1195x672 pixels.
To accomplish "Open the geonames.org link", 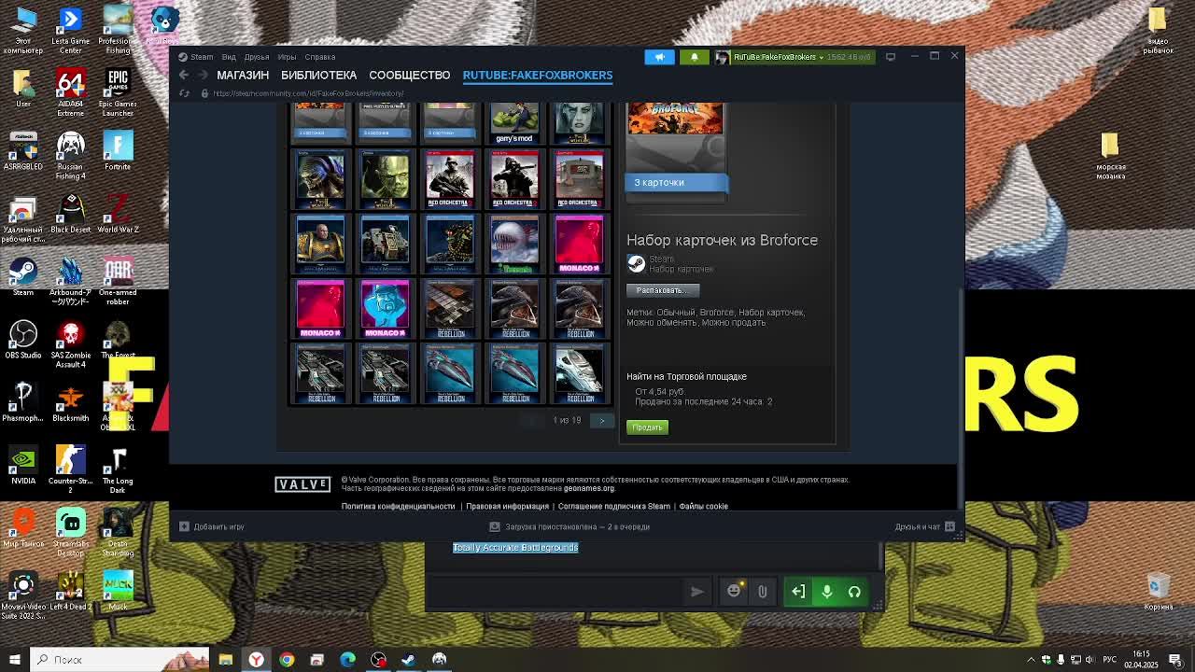I will (589, 488).
